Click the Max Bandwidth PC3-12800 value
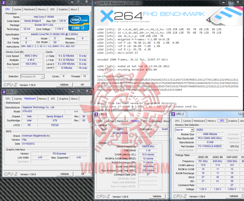Viewport: 244px width, 201px height. [210, 138]
